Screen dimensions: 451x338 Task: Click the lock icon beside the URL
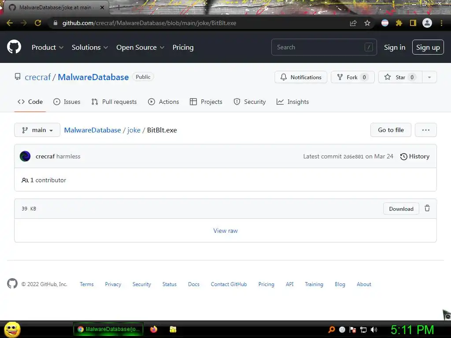click(x=55, y=23)
